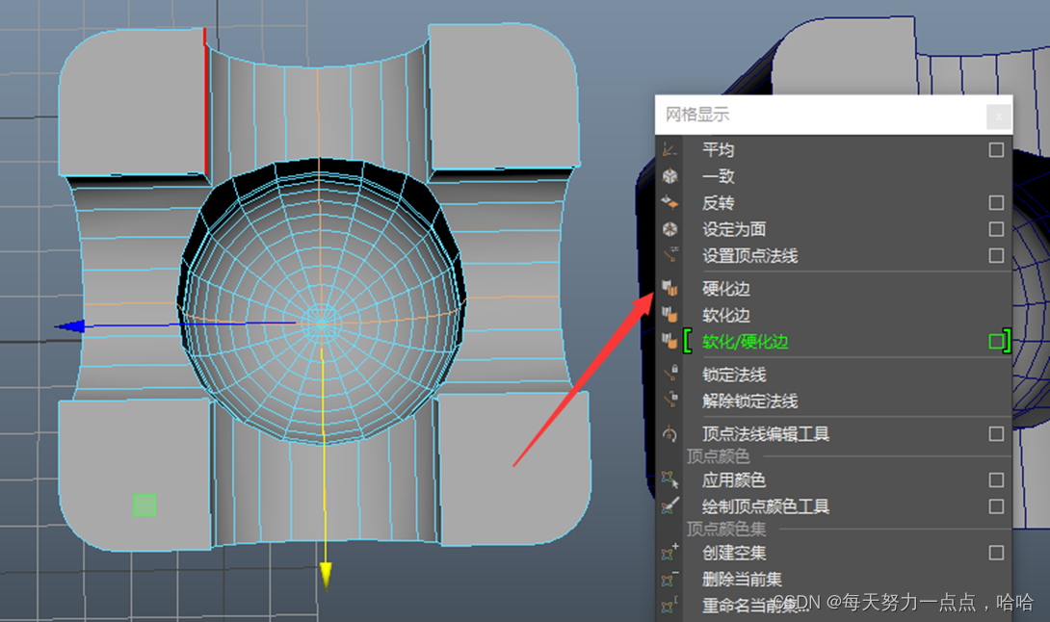Close the 网格显示 tear-off menu
Screen dimensions: 1050x622
point(999,116)
